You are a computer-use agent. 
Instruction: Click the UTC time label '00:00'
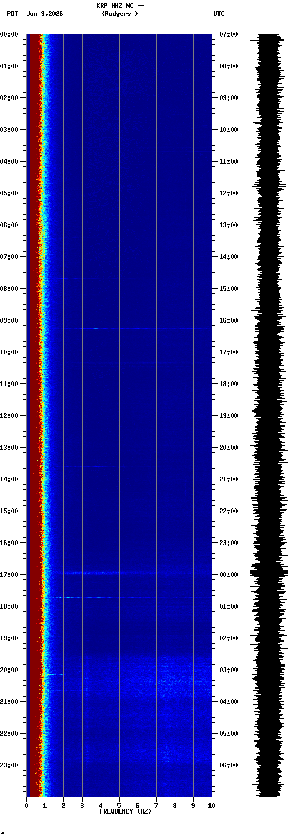229,575
